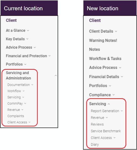Open Complaints in current location menu
Viewport: 137px width, 150px height.
pyautogui.click(x=16, y=116)
